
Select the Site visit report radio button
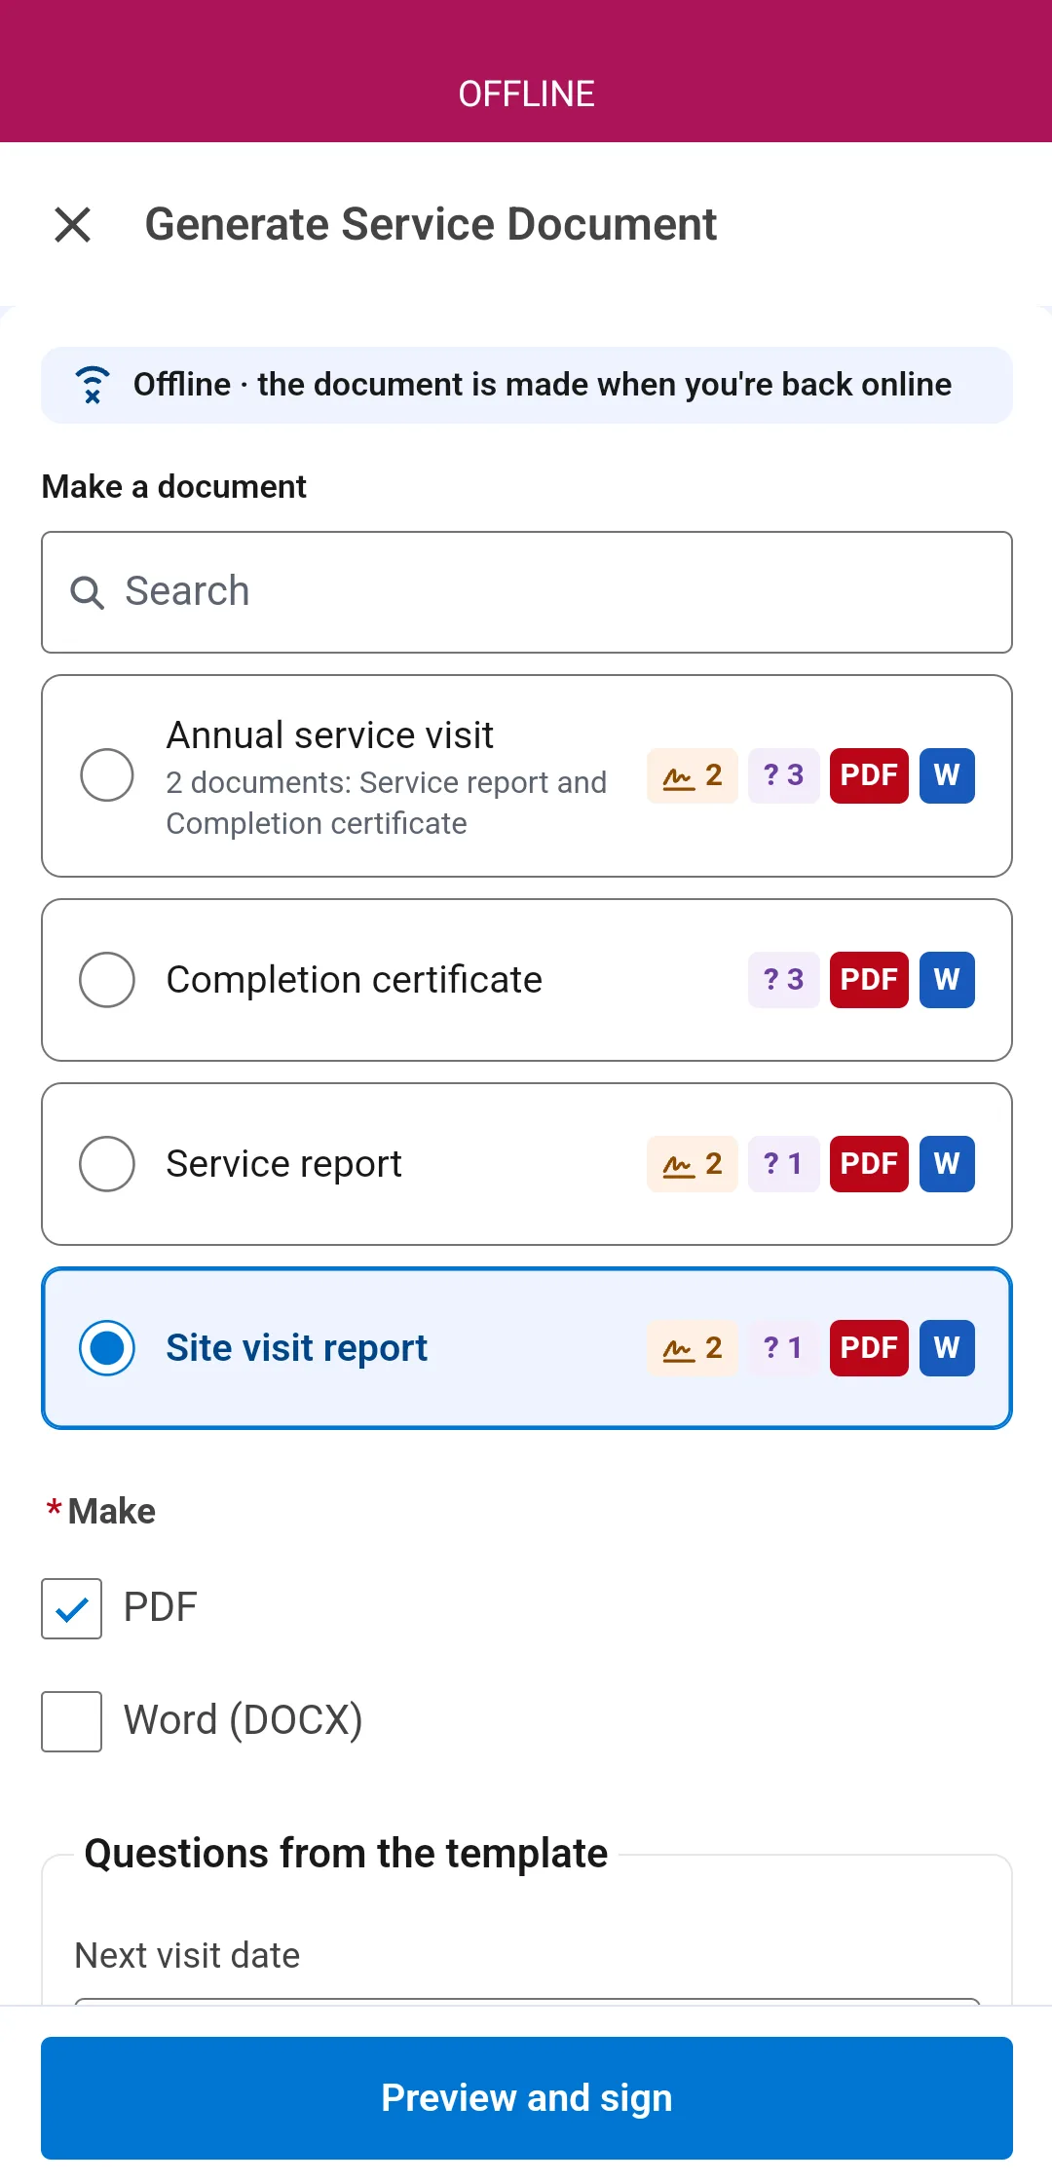[x=107, y=1348]
